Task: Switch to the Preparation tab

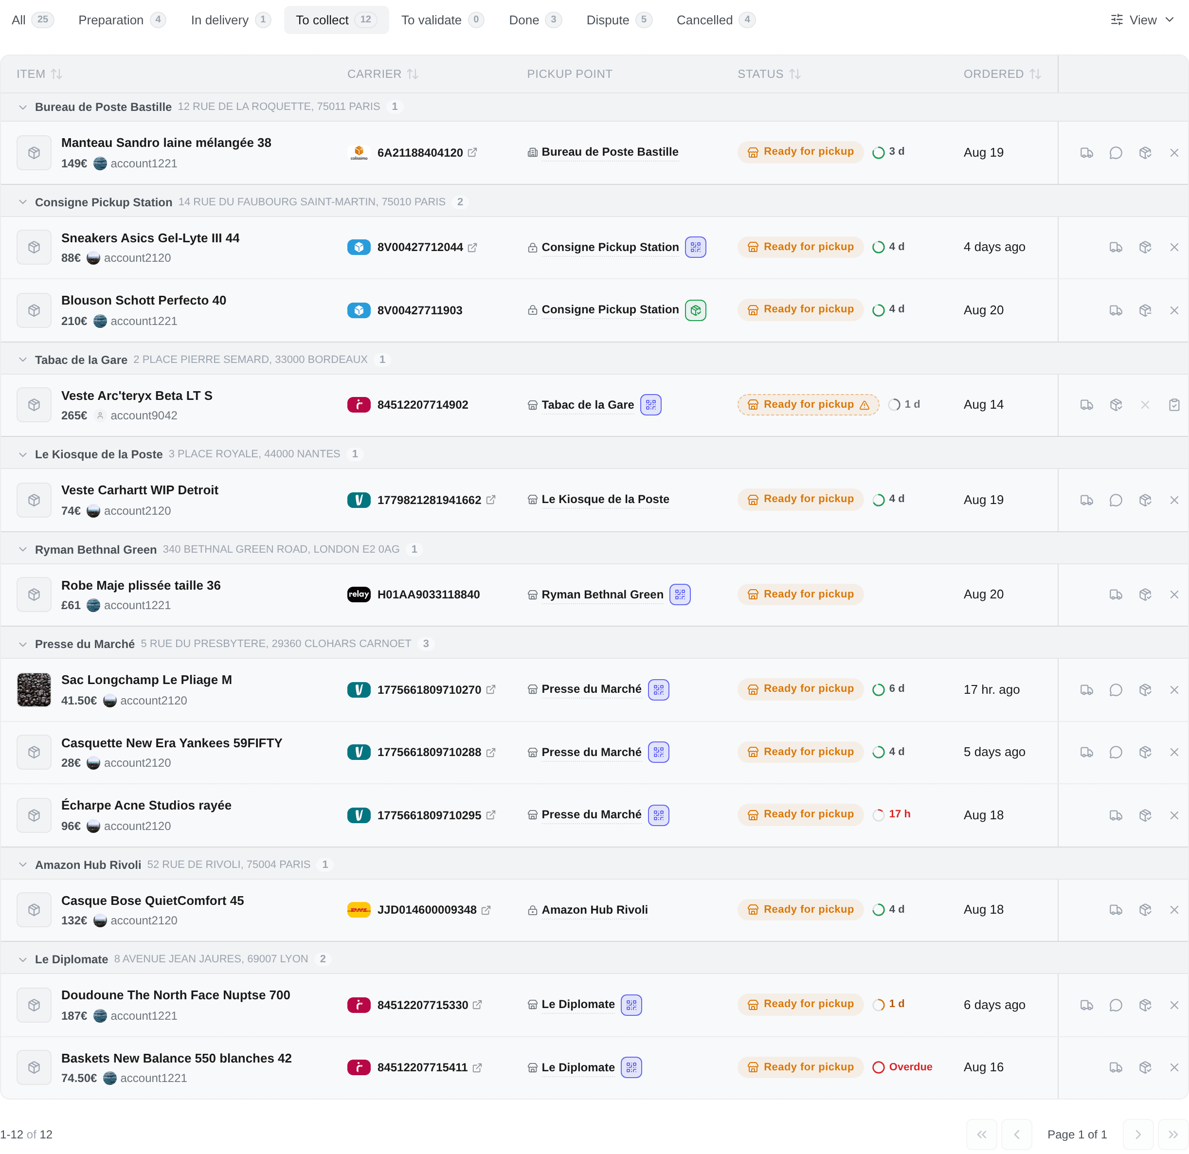Action: point(122,20)
